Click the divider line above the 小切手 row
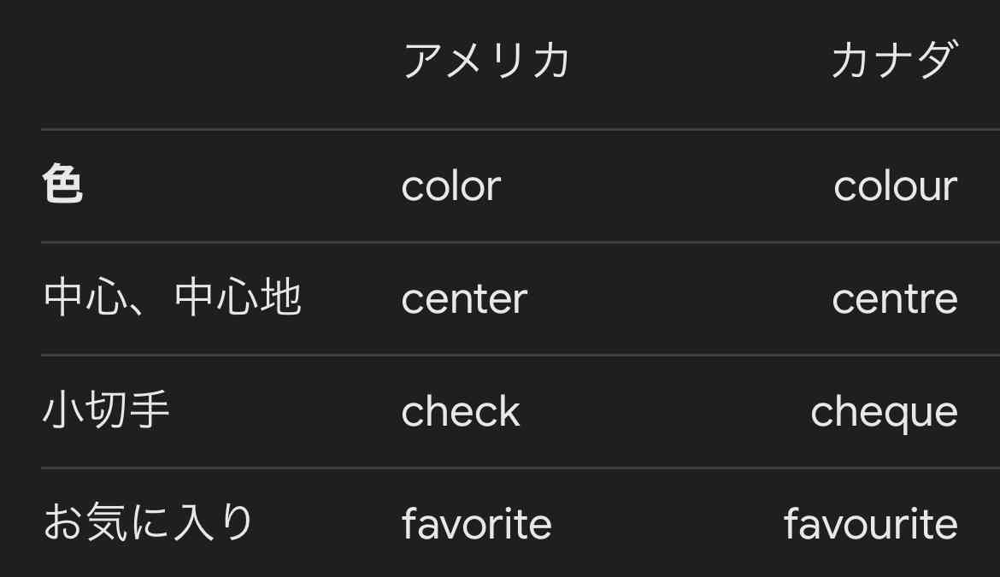1000x577 pixels. pos(521,355)
